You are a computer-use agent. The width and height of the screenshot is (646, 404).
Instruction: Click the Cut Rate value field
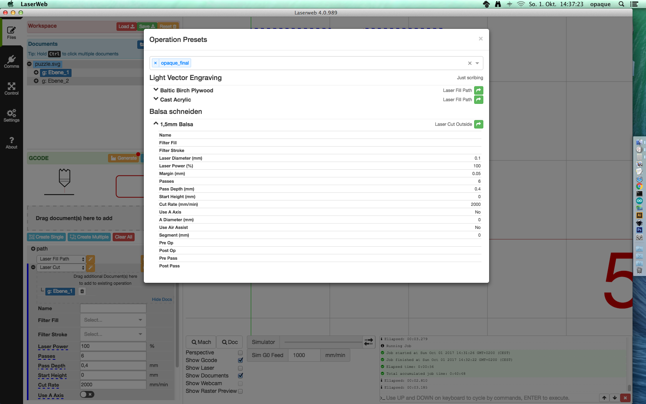point(113,385)
